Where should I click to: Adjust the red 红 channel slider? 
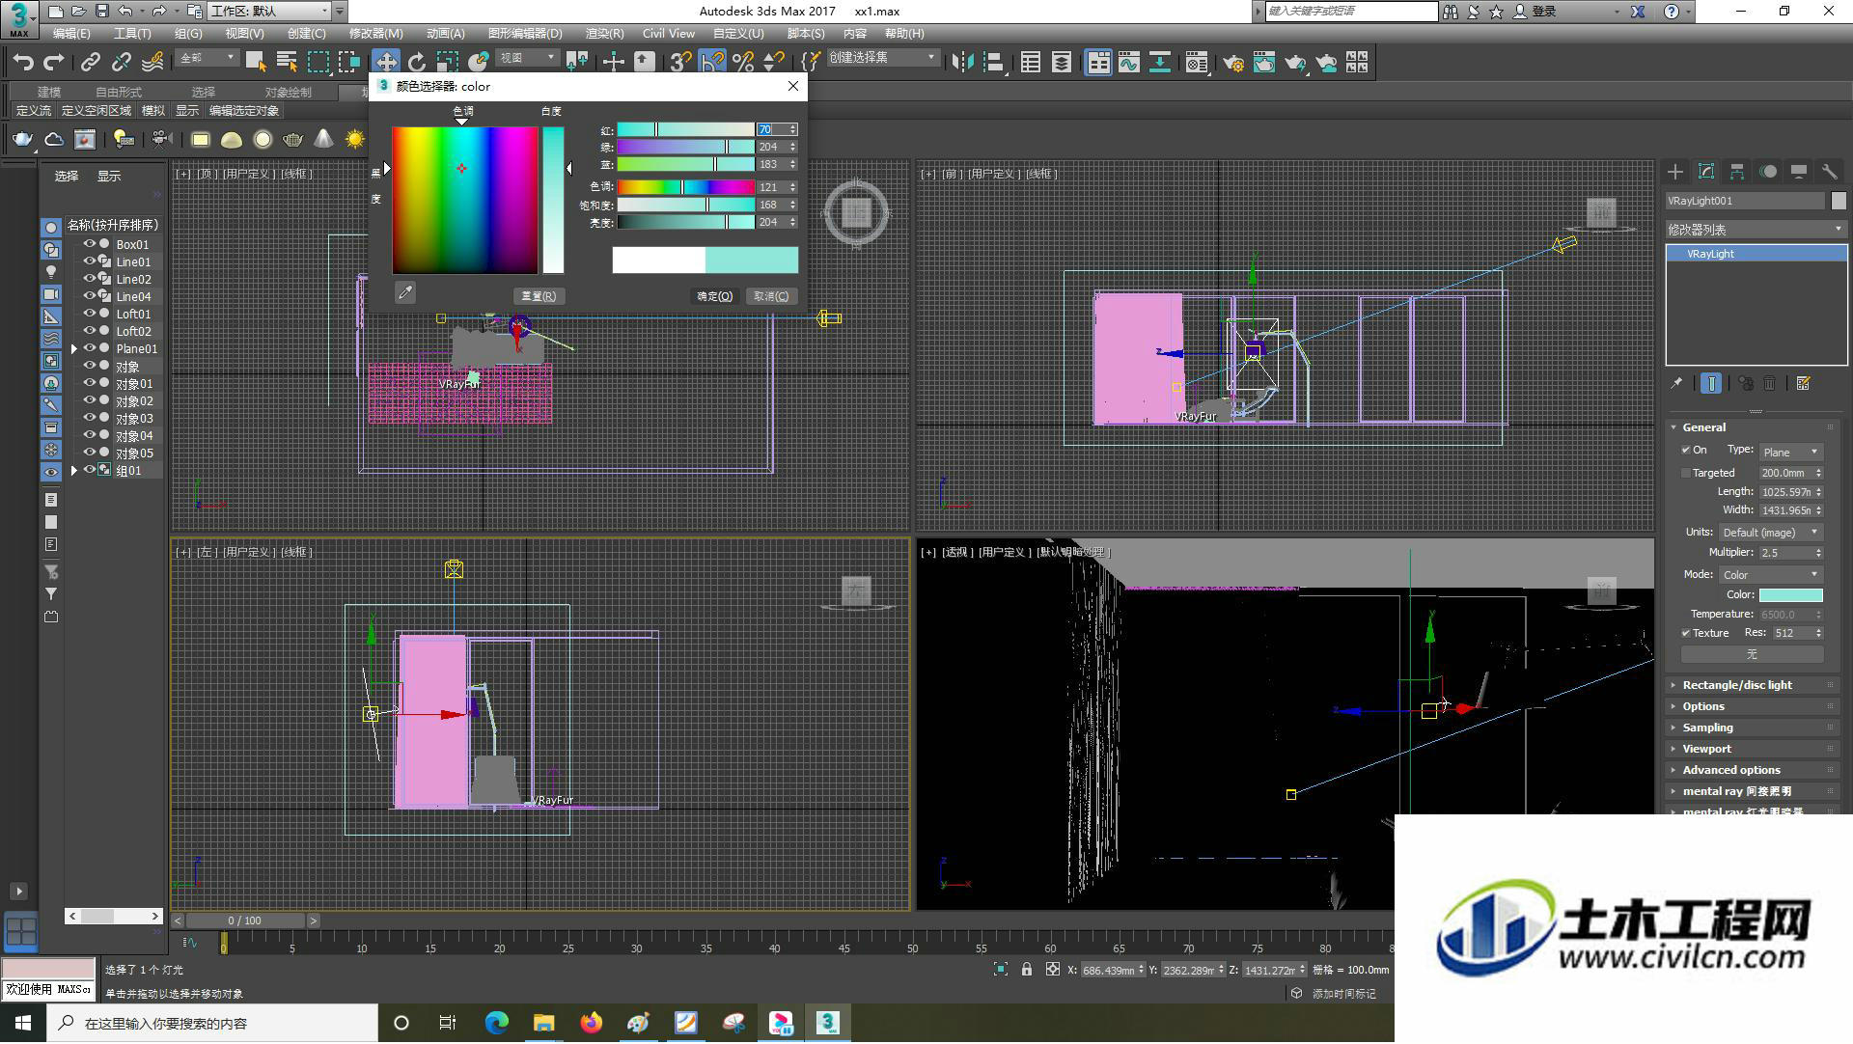(685, 129)
